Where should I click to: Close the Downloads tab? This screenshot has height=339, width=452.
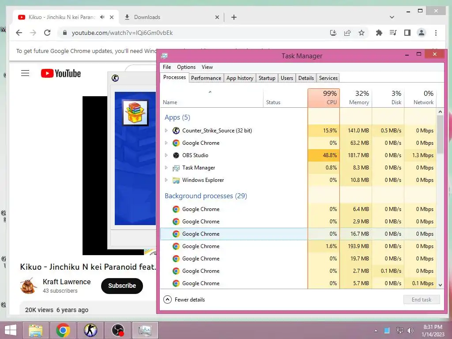[x=217, y=17]
